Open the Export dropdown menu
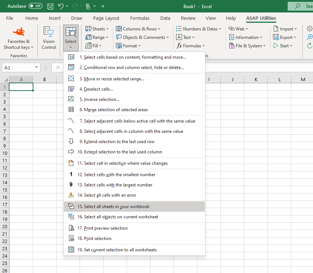The image size is (313, 273). 284,37
